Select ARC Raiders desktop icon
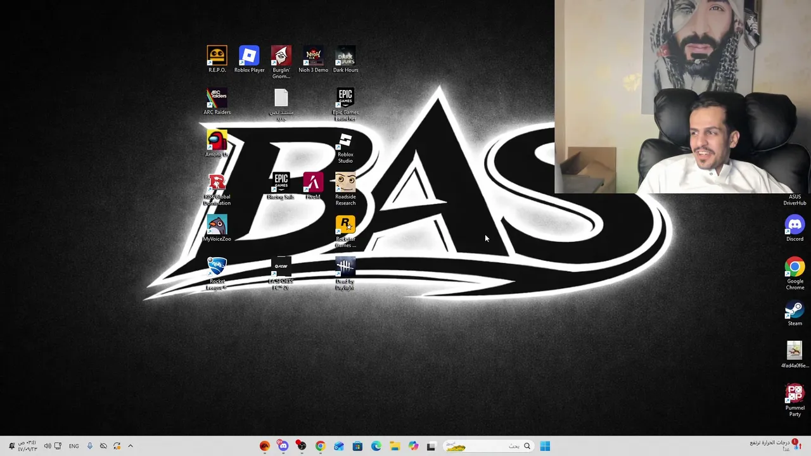 tap(217, 101)
